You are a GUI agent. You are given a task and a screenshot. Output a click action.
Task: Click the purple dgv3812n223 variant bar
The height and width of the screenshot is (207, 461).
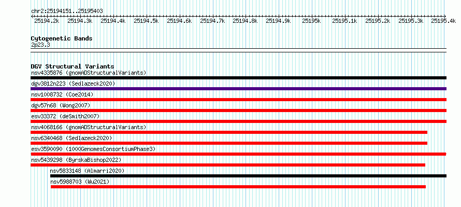point(238,89)
